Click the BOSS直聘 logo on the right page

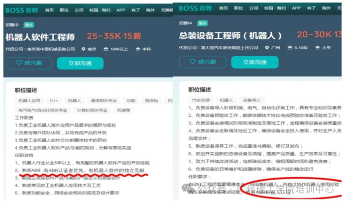[194, 8]
